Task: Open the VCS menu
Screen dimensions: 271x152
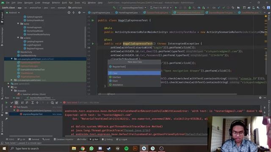Action: [84, 3]
